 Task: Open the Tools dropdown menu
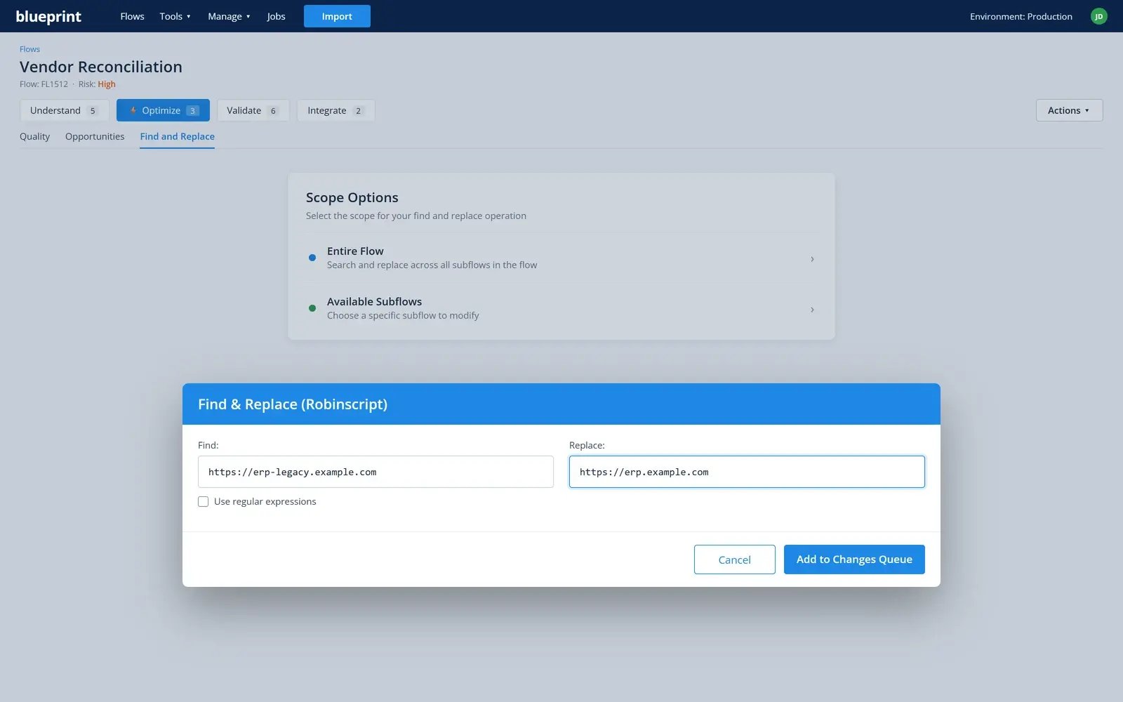click(x=175, y=16)
